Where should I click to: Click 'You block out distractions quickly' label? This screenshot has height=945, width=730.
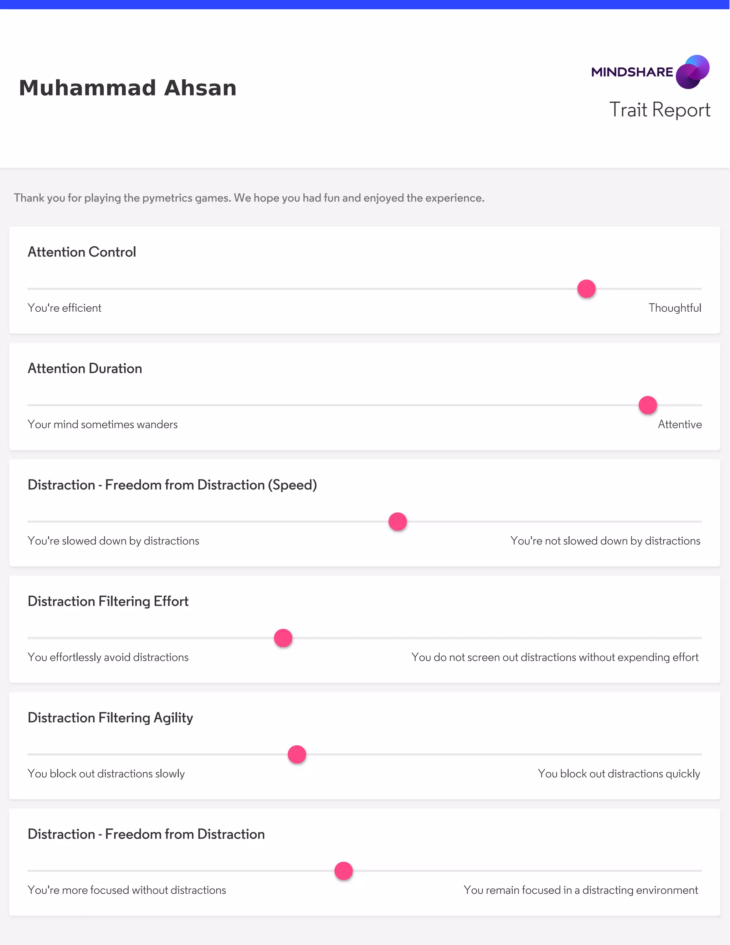[x=618, y=773]
